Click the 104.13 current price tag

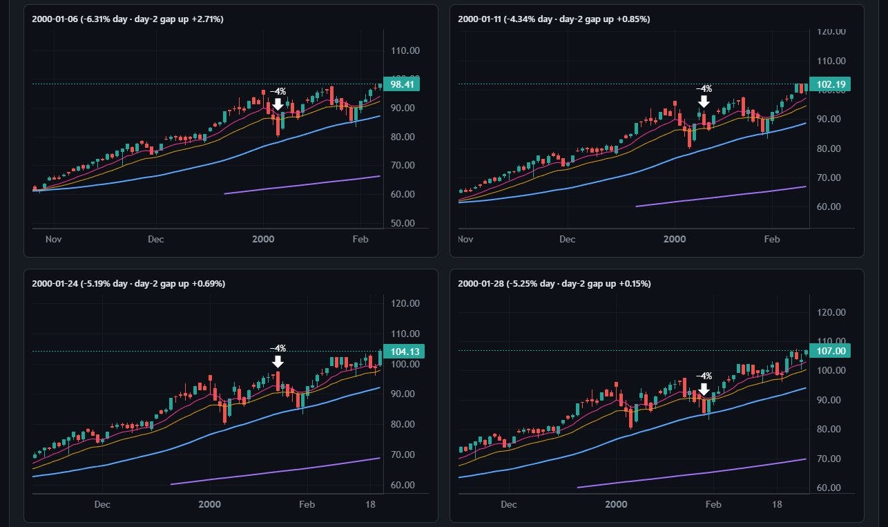coord(404,351)
